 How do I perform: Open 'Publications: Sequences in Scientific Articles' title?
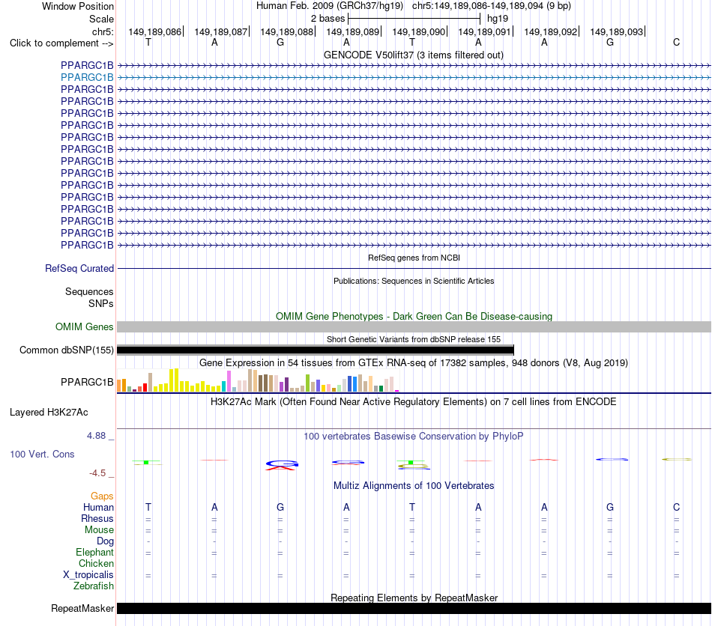pyautogui.click(x=414, y=281)
